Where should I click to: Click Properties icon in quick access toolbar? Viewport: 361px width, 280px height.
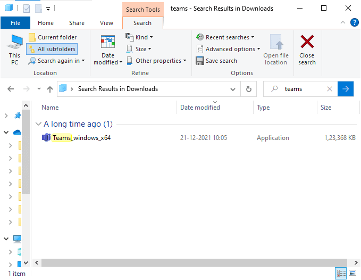pos(27,9)
